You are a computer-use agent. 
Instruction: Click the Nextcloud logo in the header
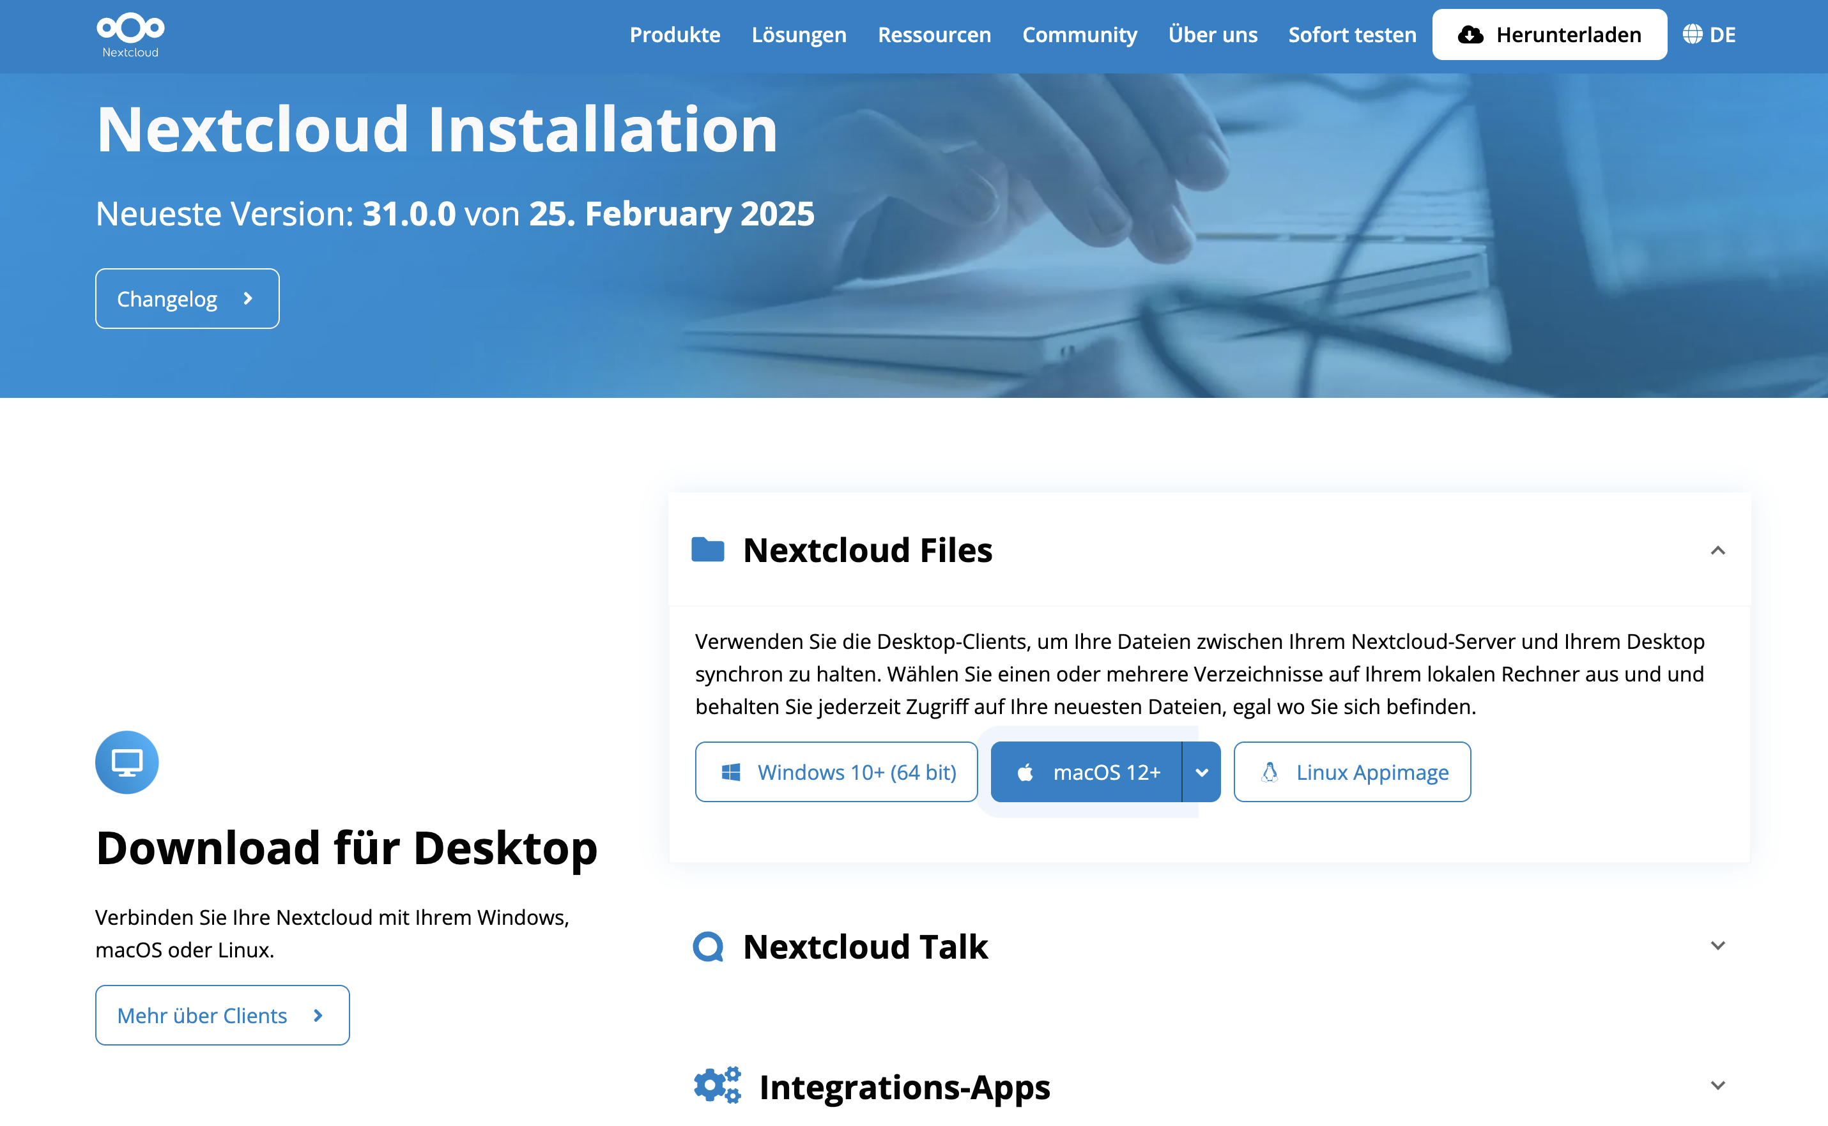pyautogui.click(x=130, y=35)
